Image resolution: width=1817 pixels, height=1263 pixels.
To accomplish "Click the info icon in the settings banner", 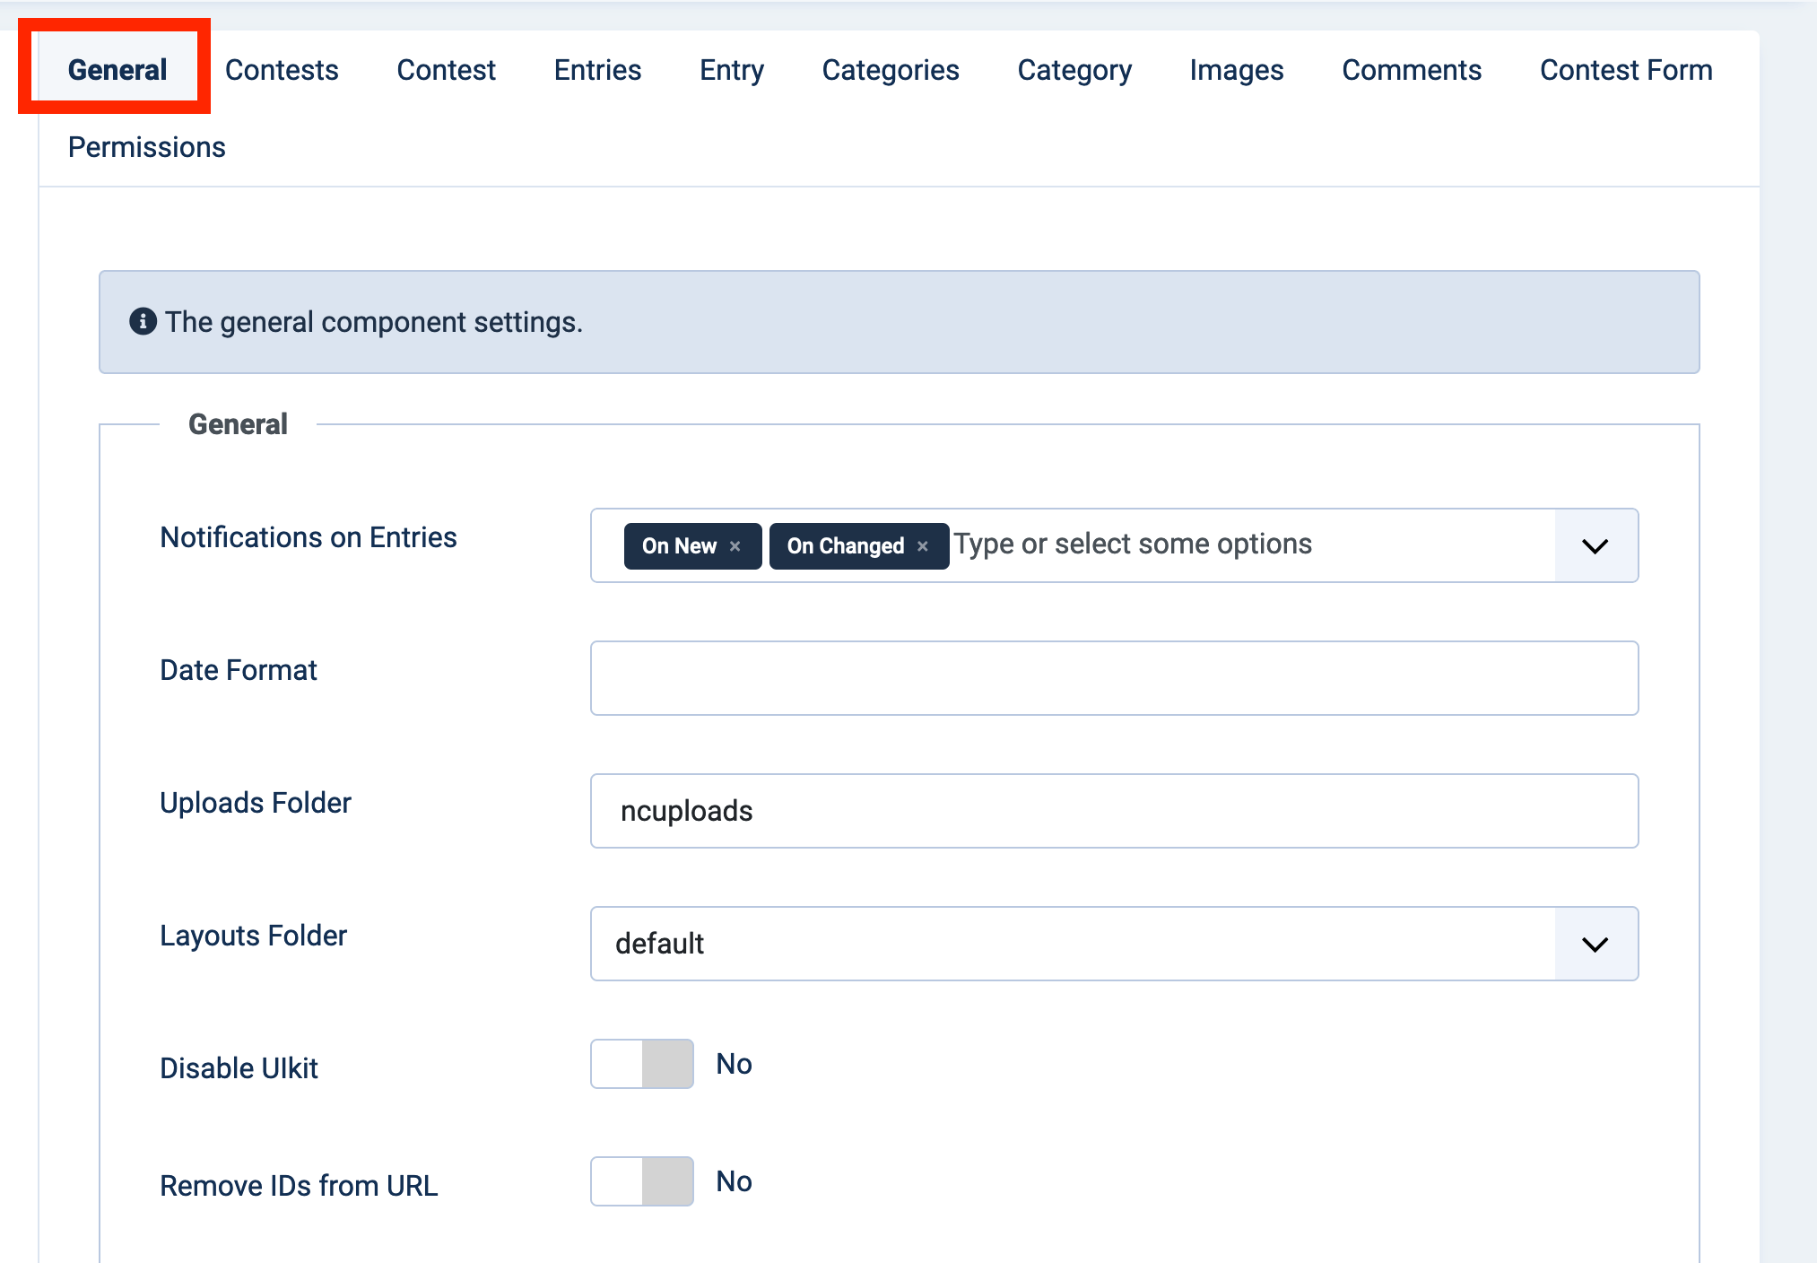I will click(143, 320).
